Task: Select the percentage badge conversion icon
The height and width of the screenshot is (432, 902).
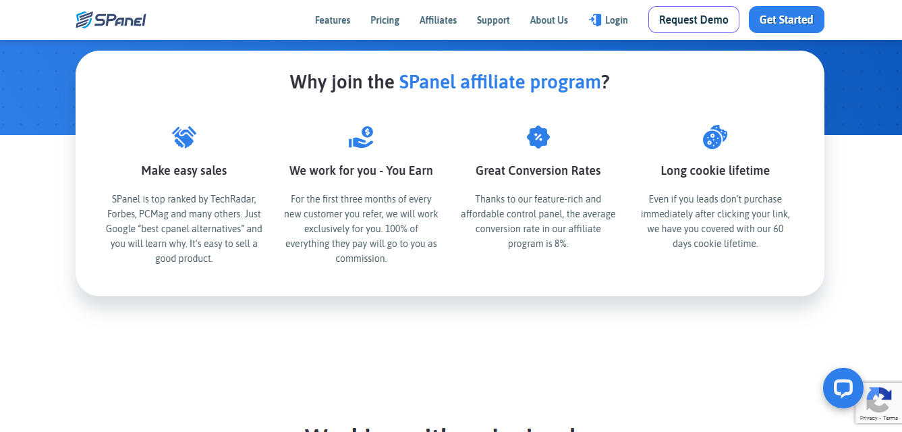Action: click(x=538, y=136)
